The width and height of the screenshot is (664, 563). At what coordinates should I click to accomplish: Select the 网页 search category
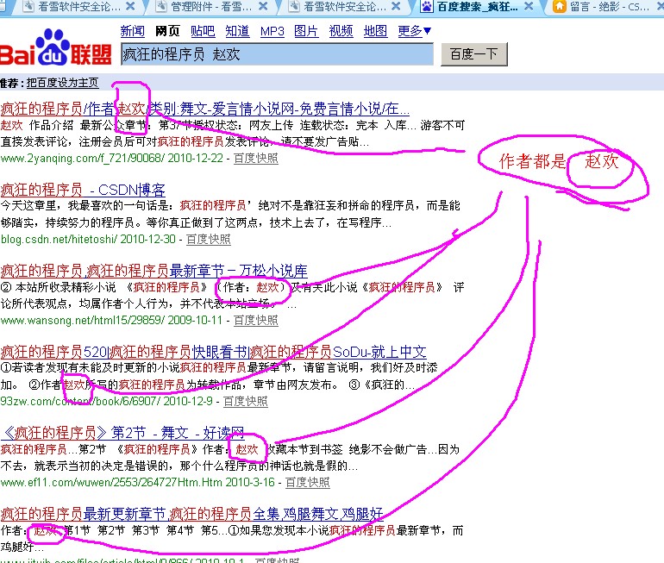167,31
